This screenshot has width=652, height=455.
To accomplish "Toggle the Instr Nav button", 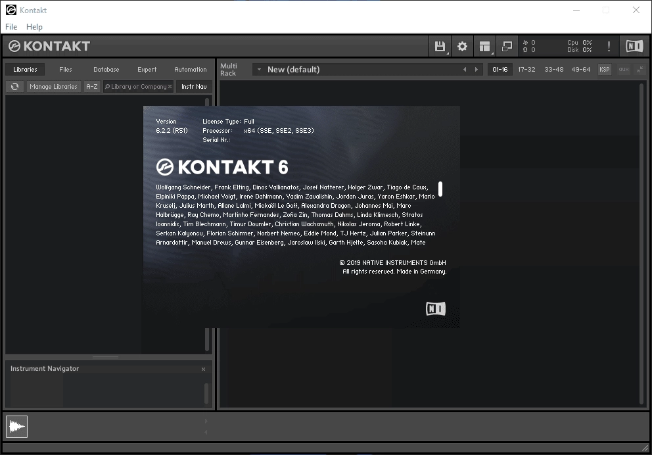I will [194, 87].
